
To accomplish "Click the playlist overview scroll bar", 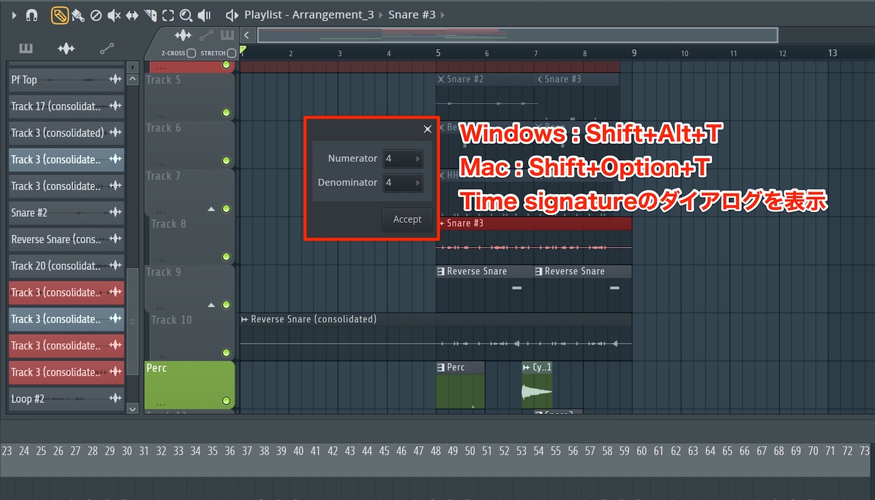I will pos(517,35).
